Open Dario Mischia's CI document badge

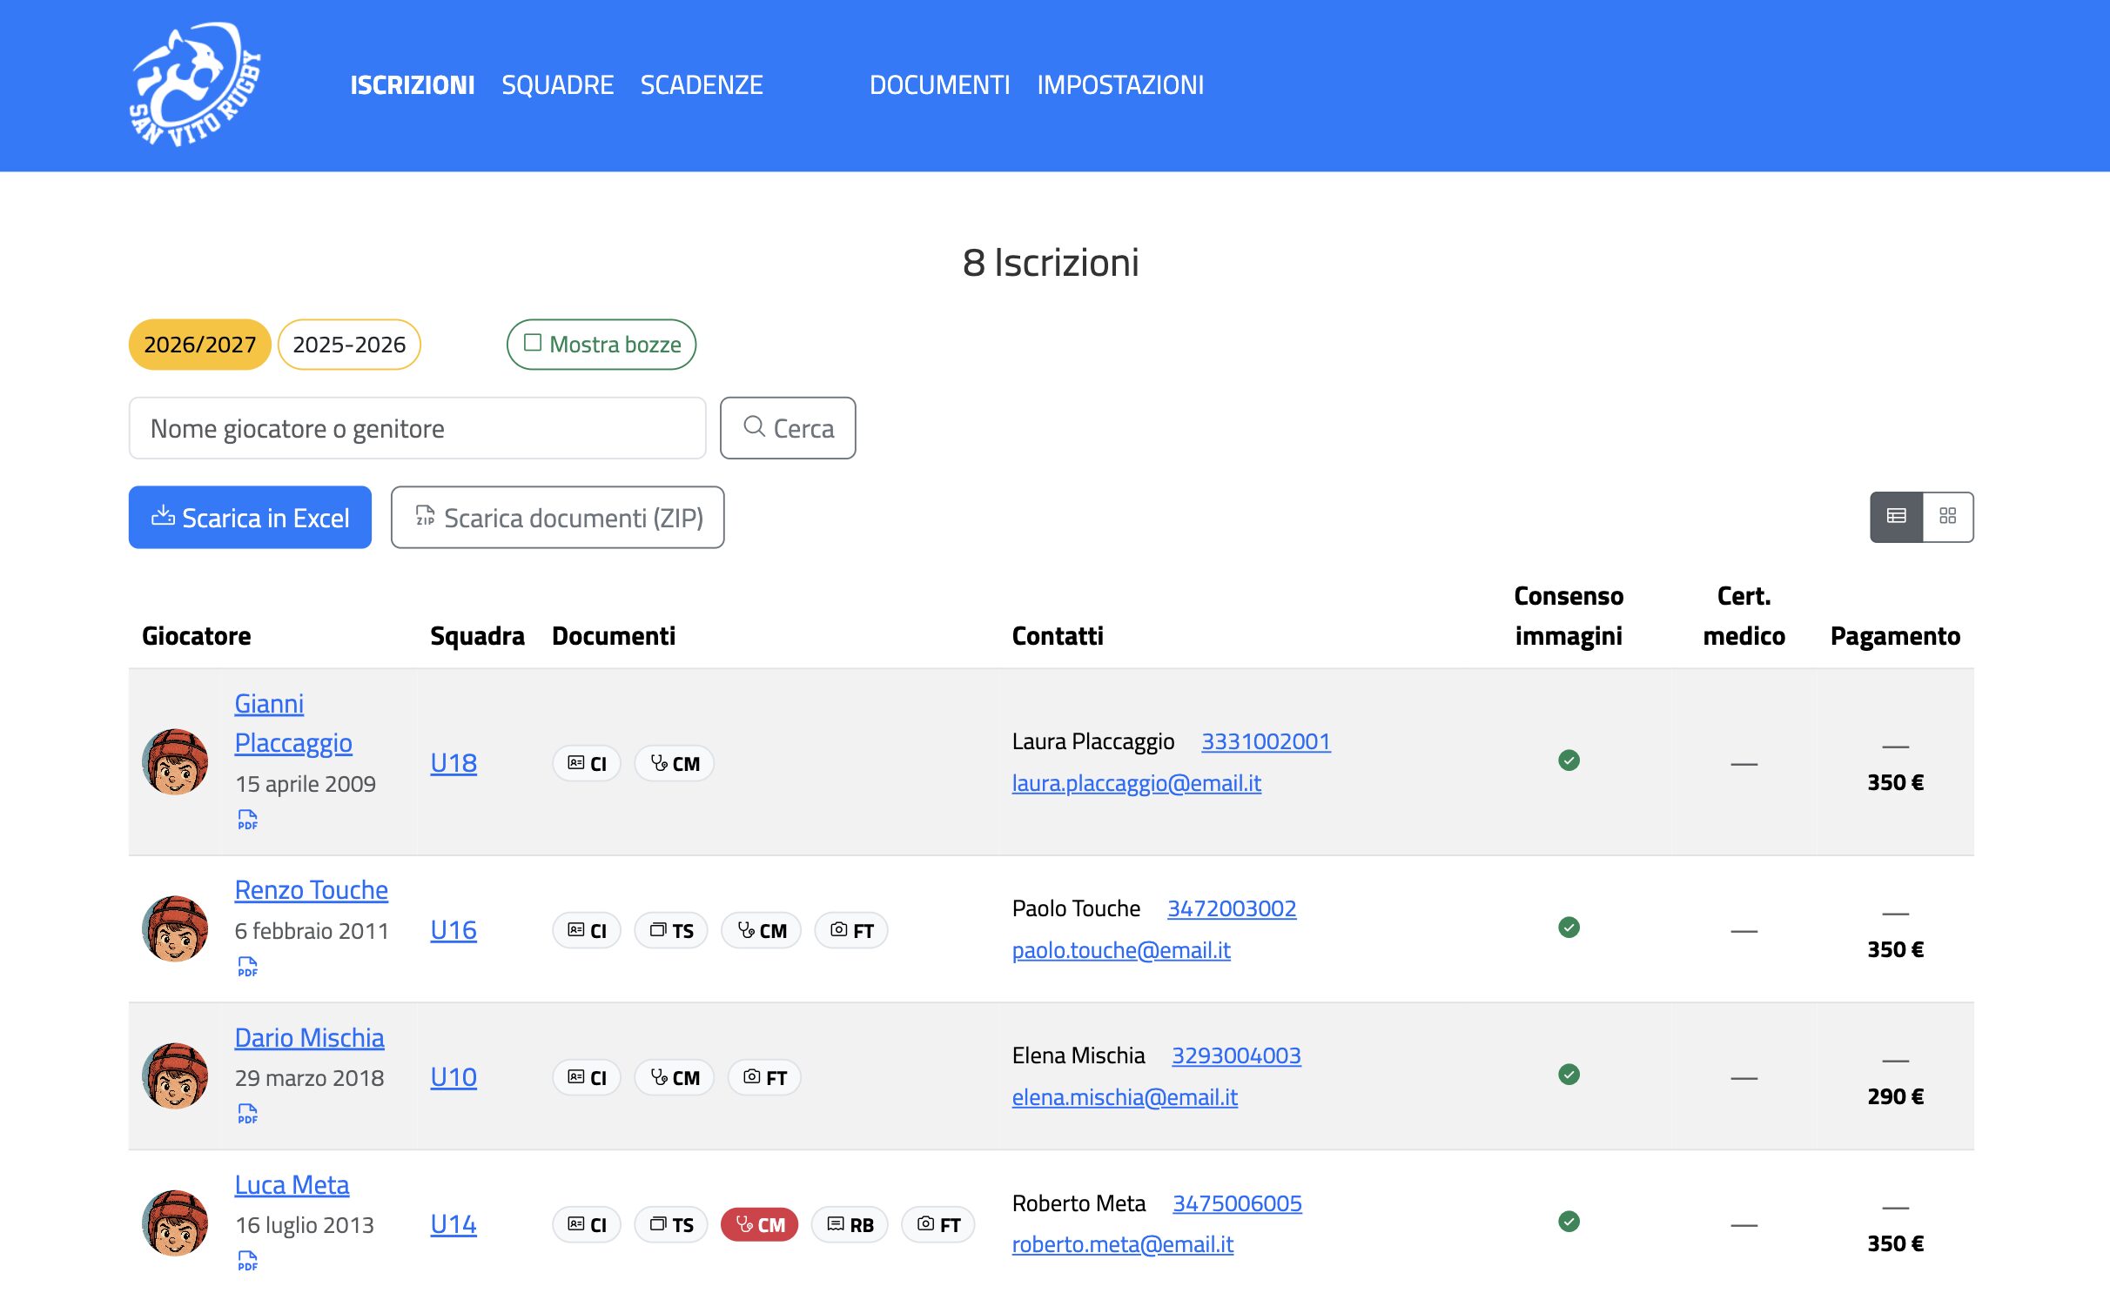point(587,1077)
